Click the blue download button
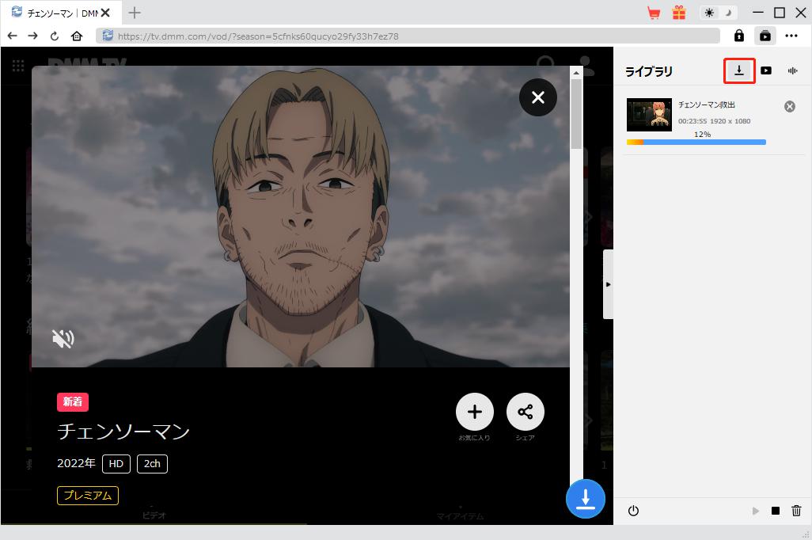The height and width of the screenshot is (540, 812). tap(585, 499)
